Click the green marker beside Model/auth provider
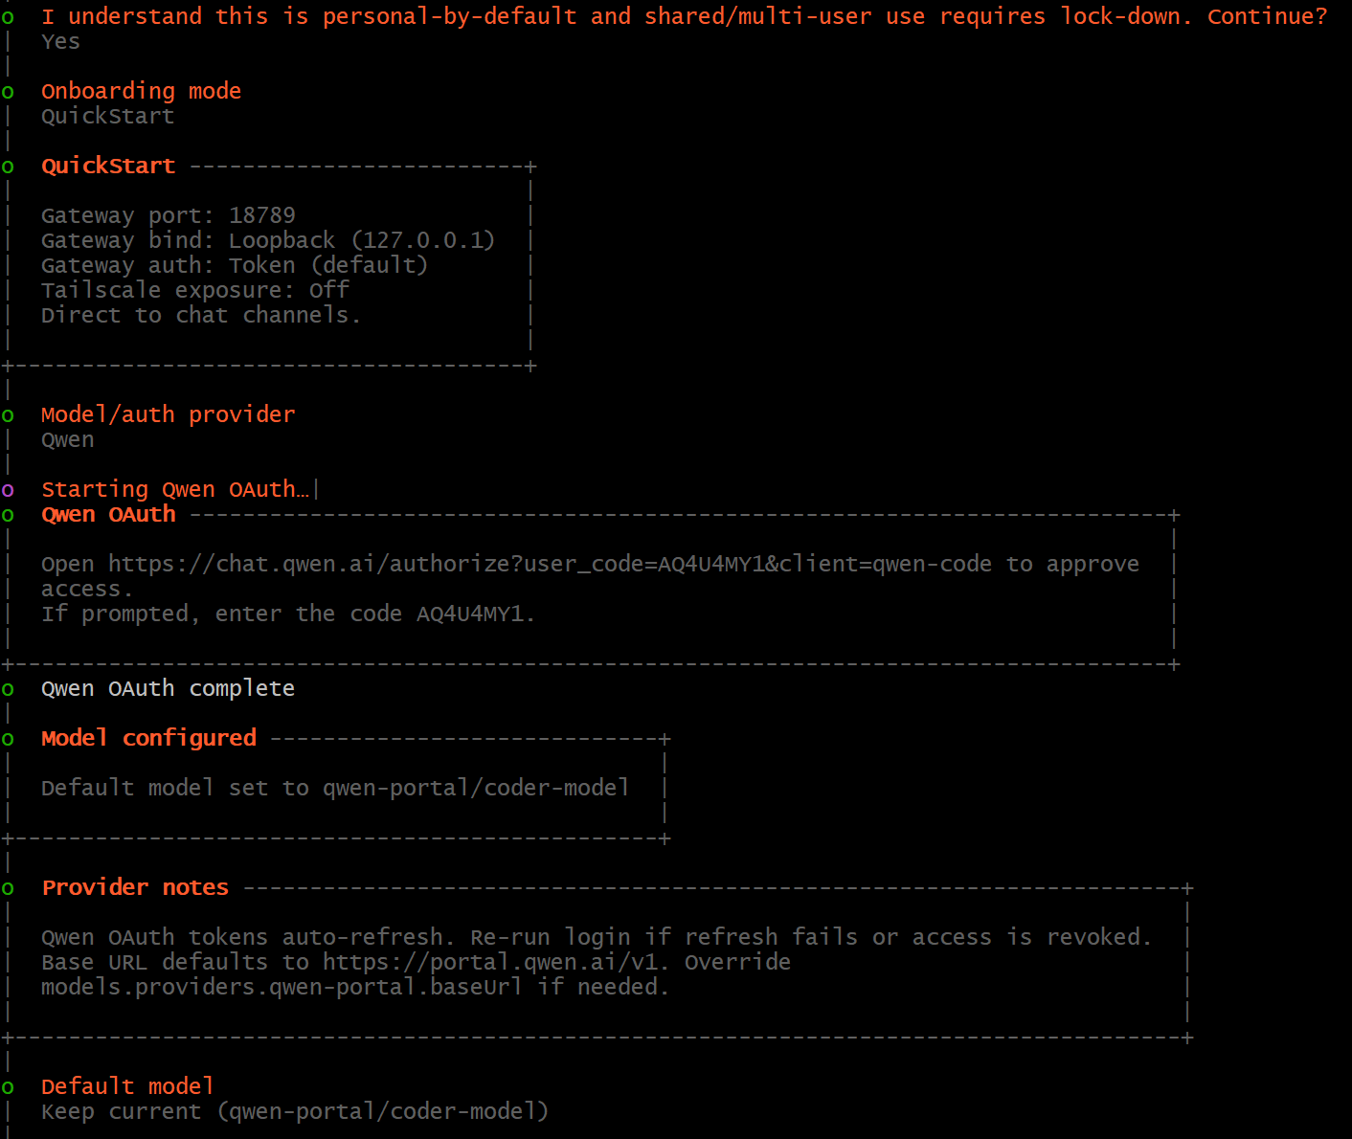1352x1139 pixels. [8, 416]
